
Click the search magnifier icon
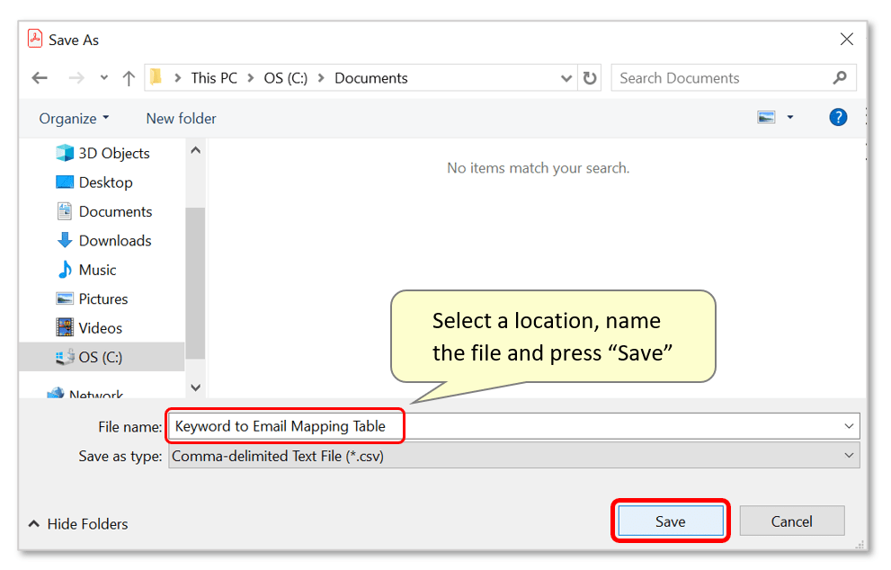pos(840,78)
